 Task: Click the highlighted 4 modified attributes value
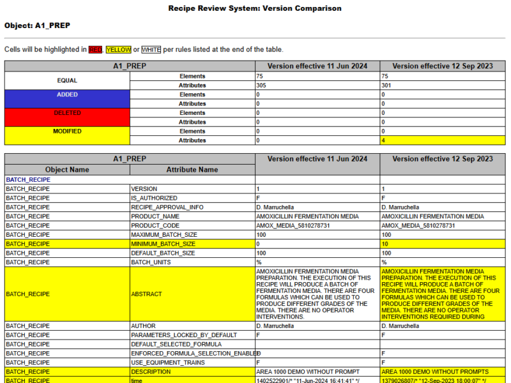(x=443, y=140)
